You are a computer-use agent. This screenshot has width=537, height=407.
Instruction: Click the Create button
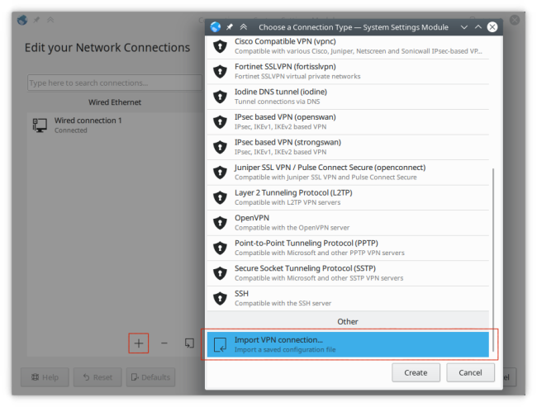tap(416, 372)
